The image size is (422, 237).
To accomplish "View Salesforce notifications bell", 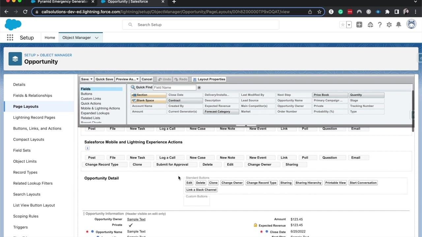I will [399, 25].
